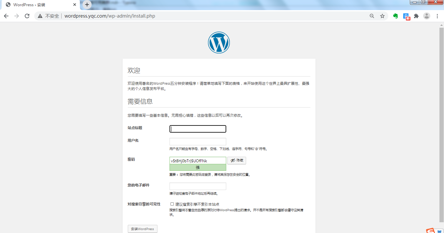Restore the browser window size

[x=423, y=2]
